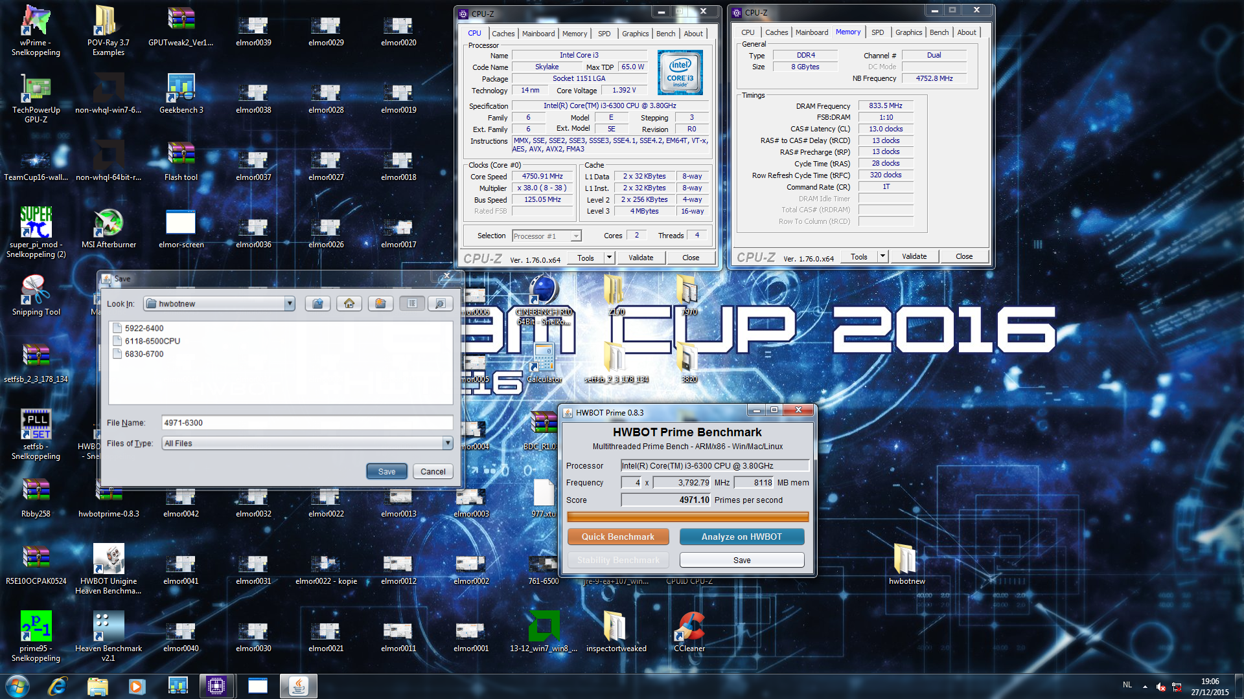
Task: Open elmor-screen file icon
Action: 181,228
